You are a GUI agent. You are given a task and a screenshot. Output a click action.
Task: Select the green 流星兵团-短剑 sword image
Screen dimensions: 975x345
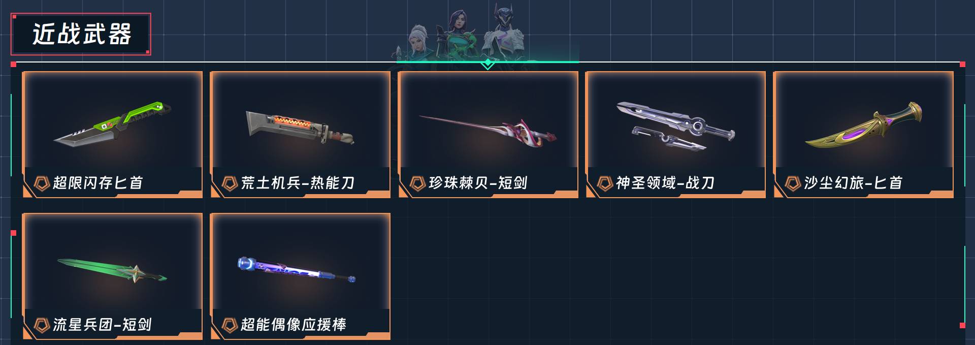point(112,270)
